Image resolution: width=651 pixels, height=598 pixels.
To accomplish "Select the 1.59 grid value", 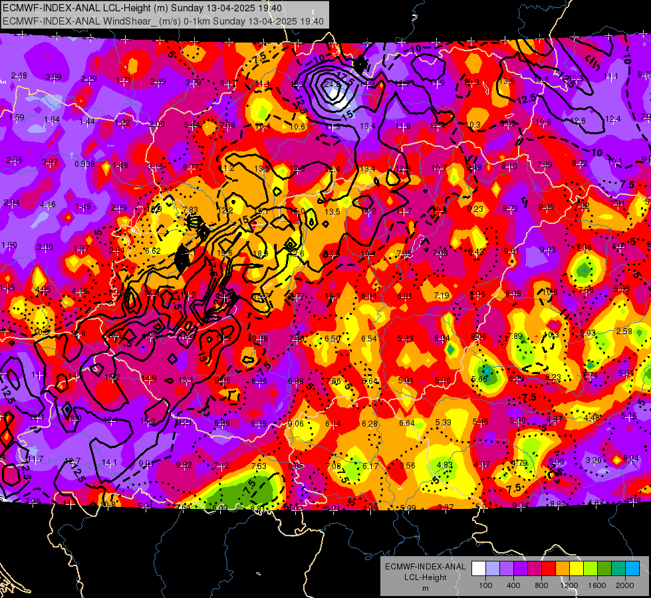I will click(x=17, y=118).
